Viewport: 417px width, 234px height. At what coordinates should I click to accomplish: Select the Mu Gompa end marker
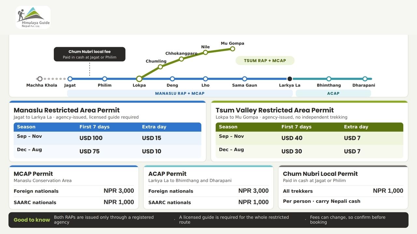pos(233,49)
